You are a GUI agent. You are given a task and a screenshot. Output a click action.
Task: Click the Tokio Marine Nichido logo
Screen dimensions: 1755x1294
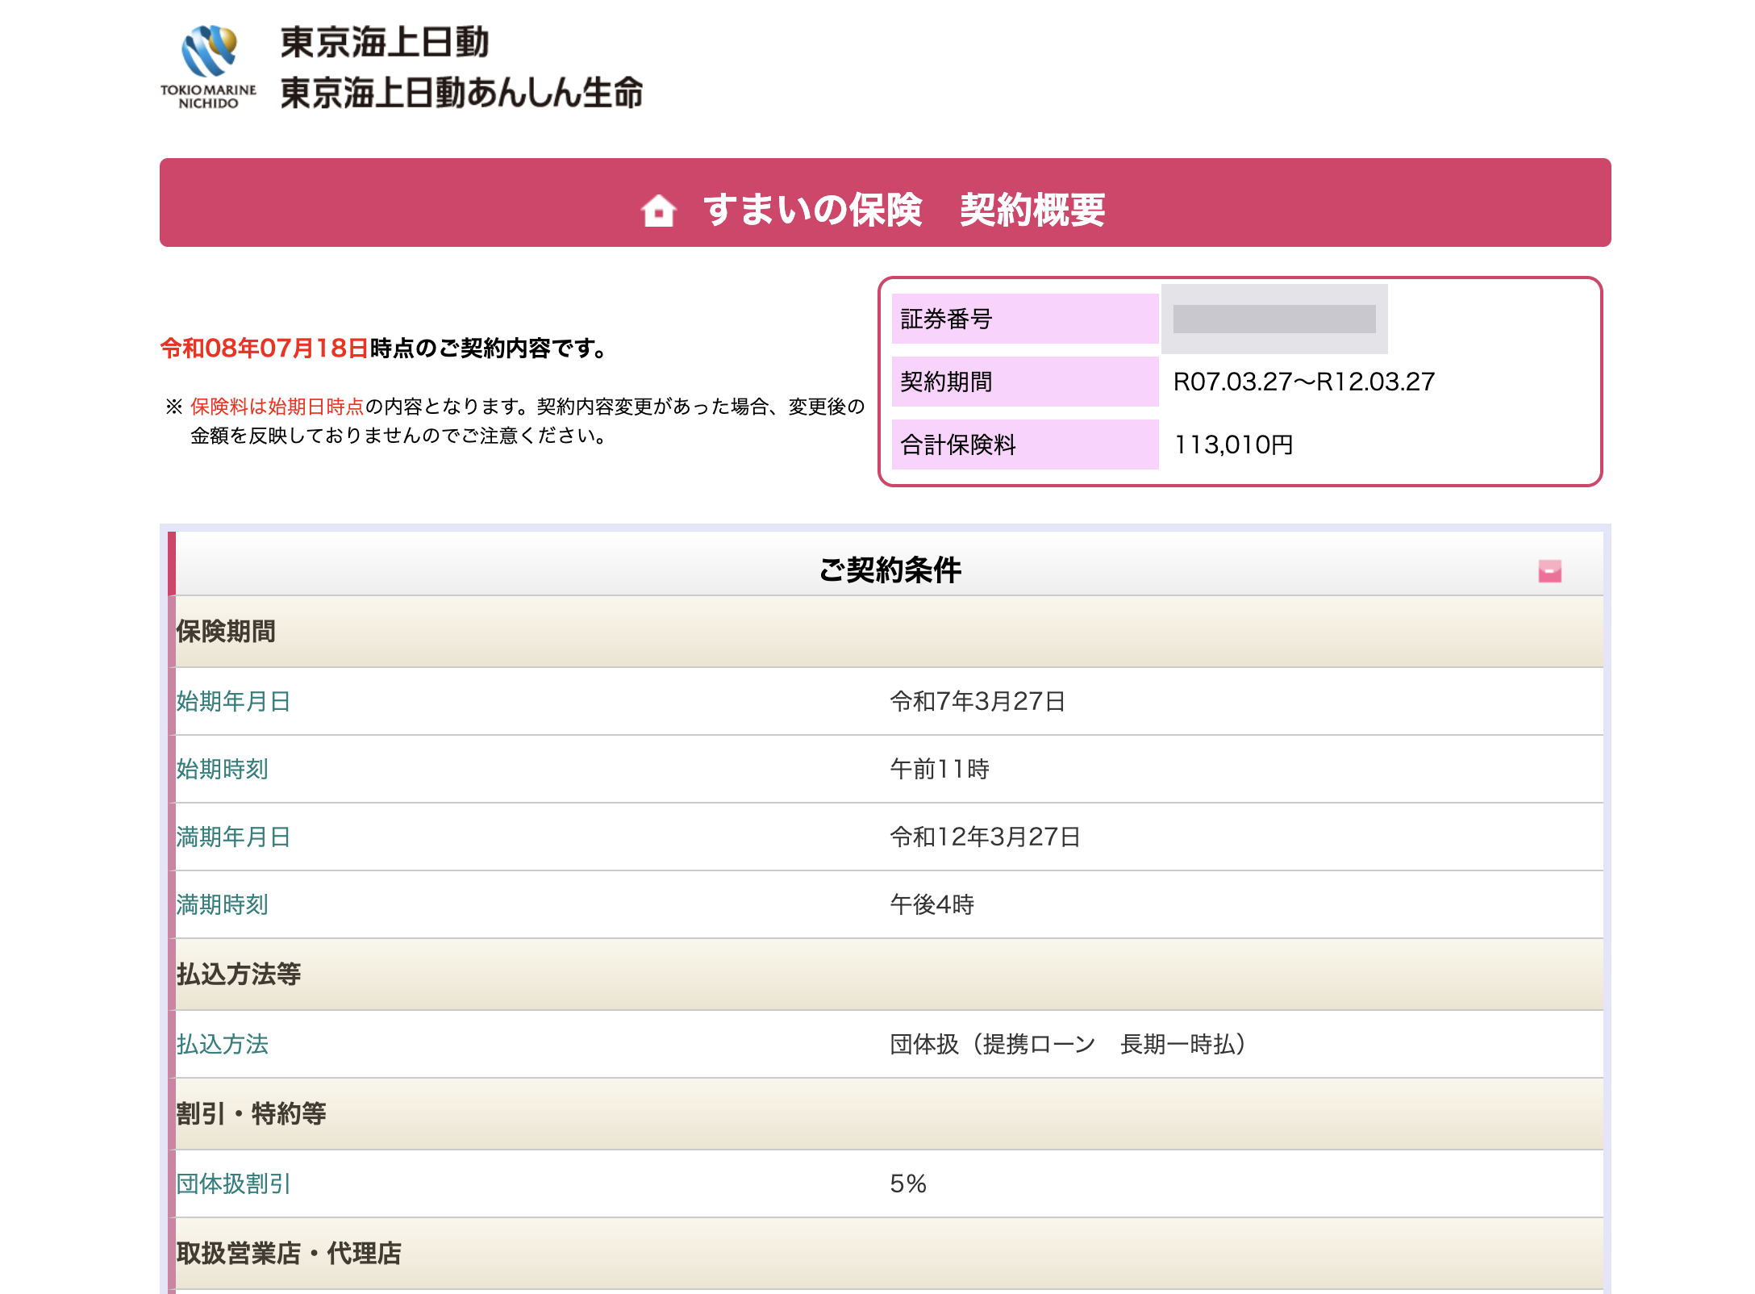click(208, 67)
